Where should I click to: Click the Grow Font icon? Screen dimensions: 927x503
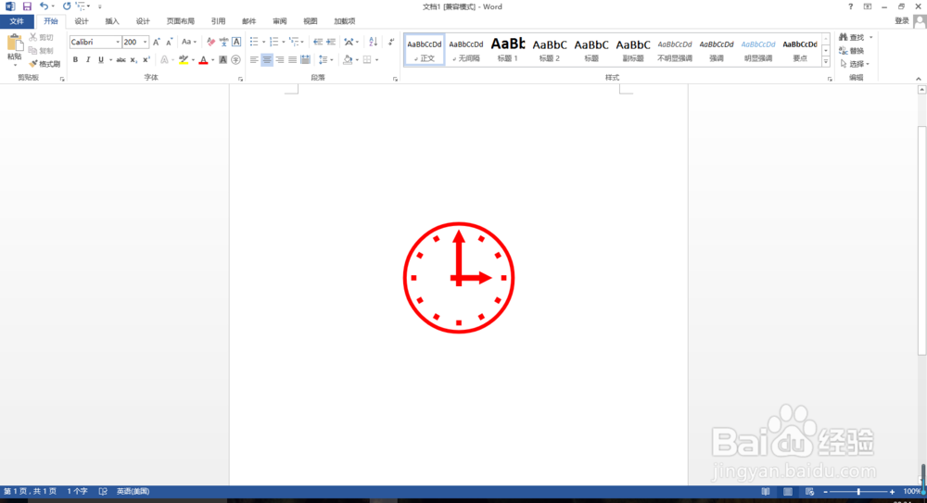[x=156, y=42]
